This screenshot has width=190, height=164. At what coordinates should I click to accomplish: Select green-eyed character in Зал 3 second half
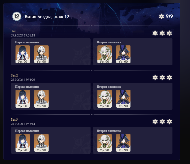[105, 143]
